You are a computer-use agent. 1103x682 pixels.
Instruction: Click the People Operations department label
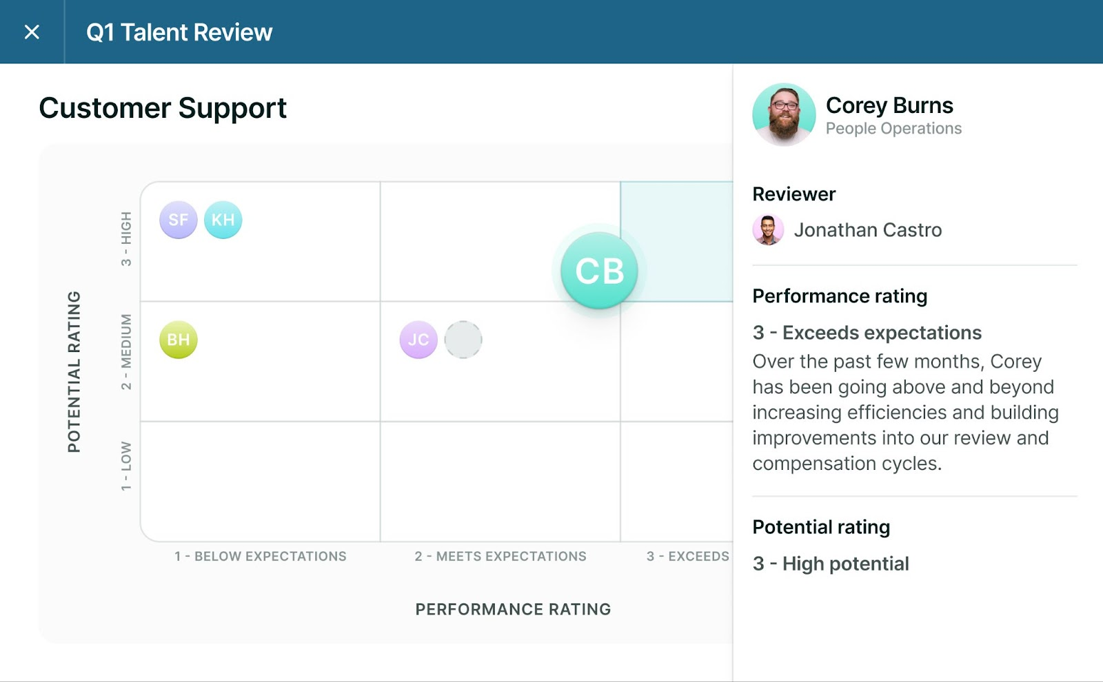click(x=893, y=128)
